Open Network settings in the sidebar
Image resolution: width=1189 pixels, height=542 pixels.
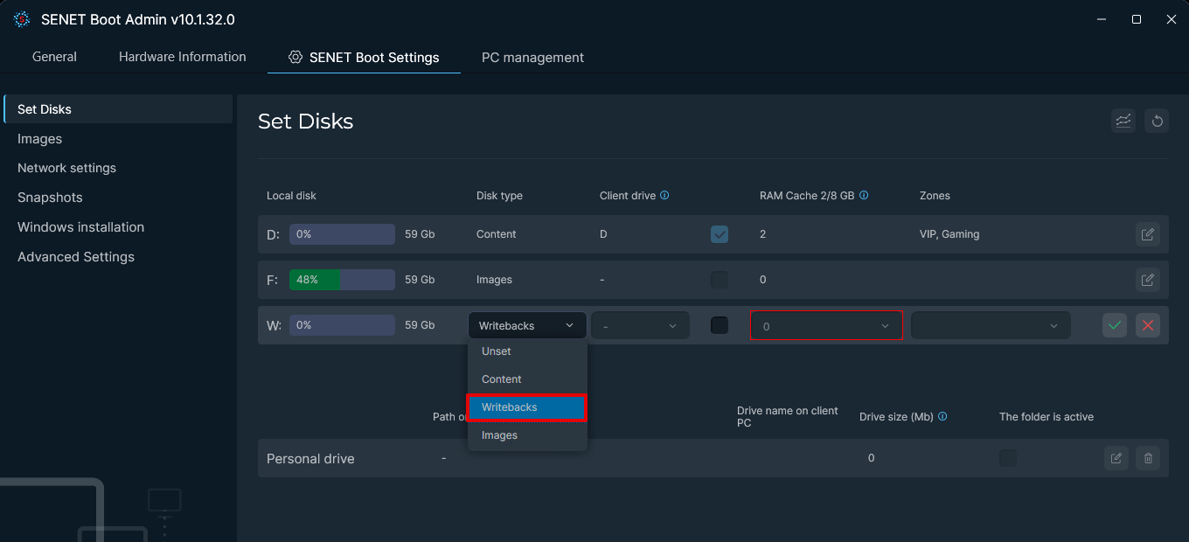66,168
